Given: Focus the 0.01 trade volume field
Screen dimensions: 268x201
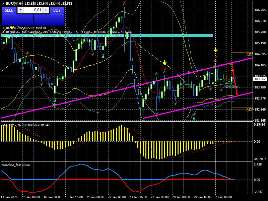Looking at the screenshot, I should point(33,10).
